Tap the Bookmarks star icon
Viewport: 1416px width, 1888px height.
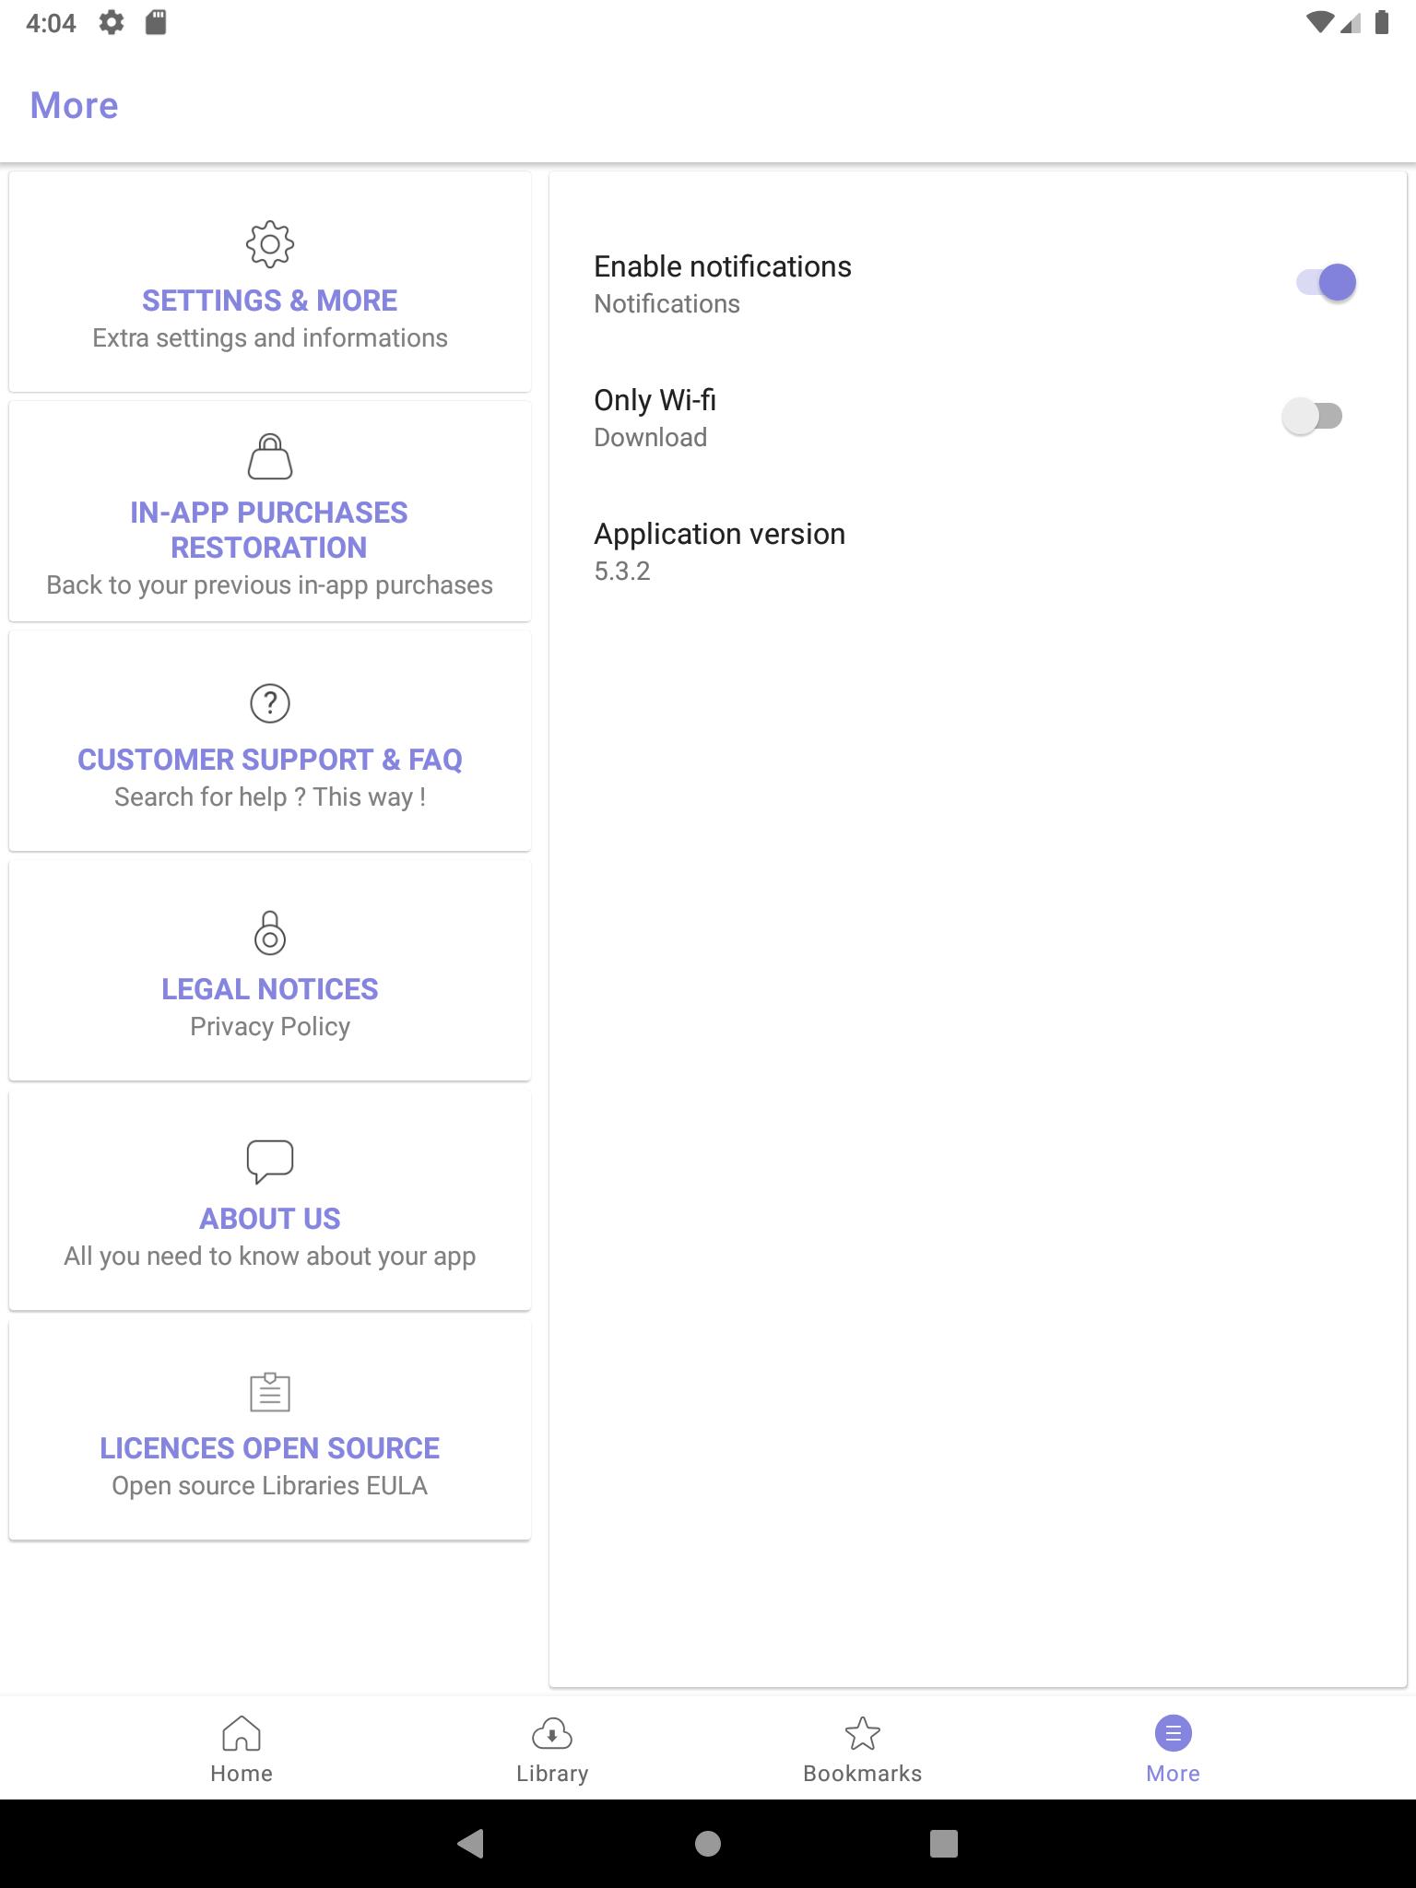pos(863,1733)
